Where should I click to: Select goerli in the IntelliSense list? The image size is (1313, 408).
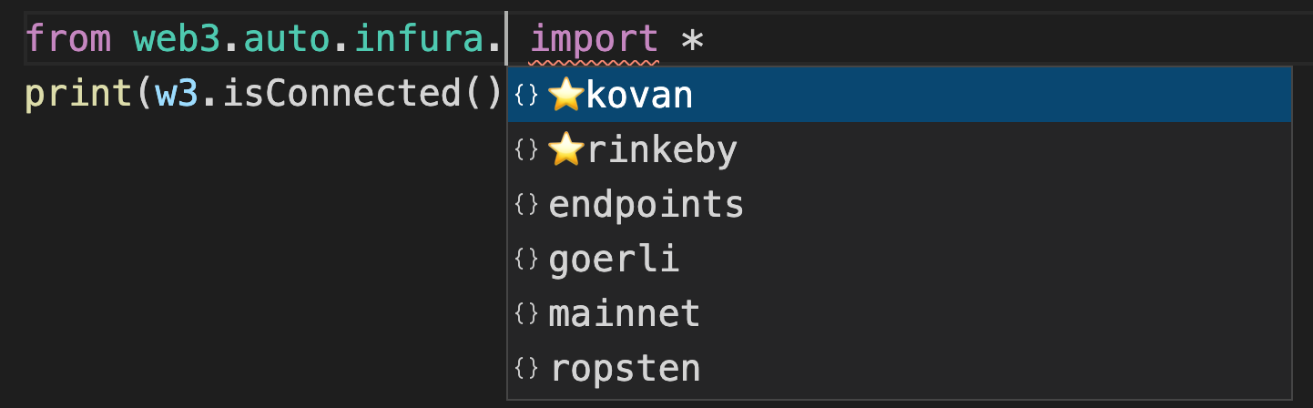[x=614, y=260]
